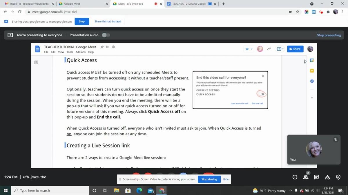Show everyone in the people panel
This screenshot has height=195, width=348.
coord(306,177)
